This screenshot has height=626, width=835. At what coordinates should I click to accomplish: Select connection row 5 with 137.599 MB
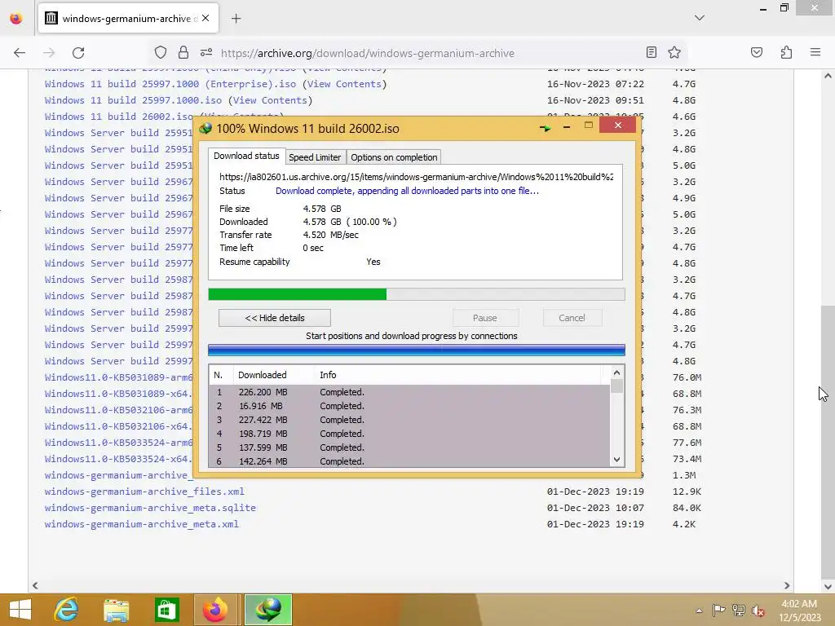pos(409,447)
